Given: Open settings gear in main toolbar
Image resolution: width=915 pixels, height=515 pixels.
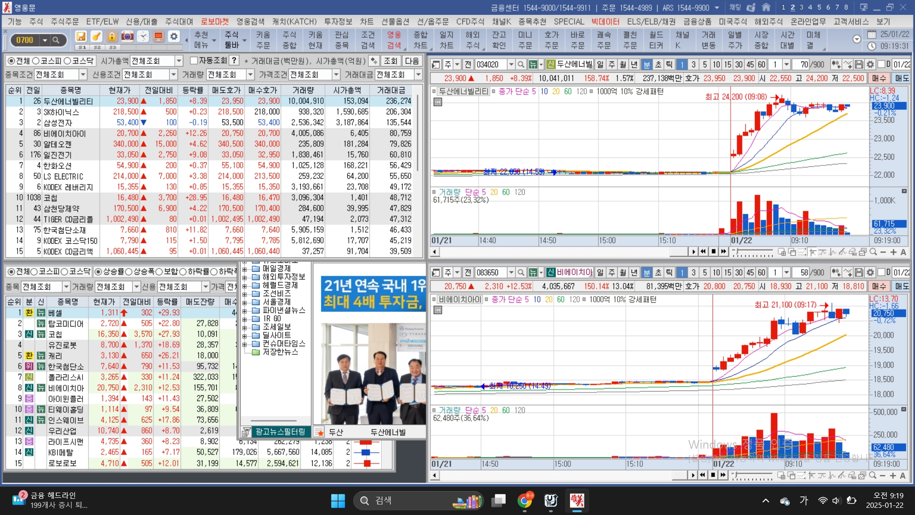Looking at the screenshot, I should pos(174,37).
